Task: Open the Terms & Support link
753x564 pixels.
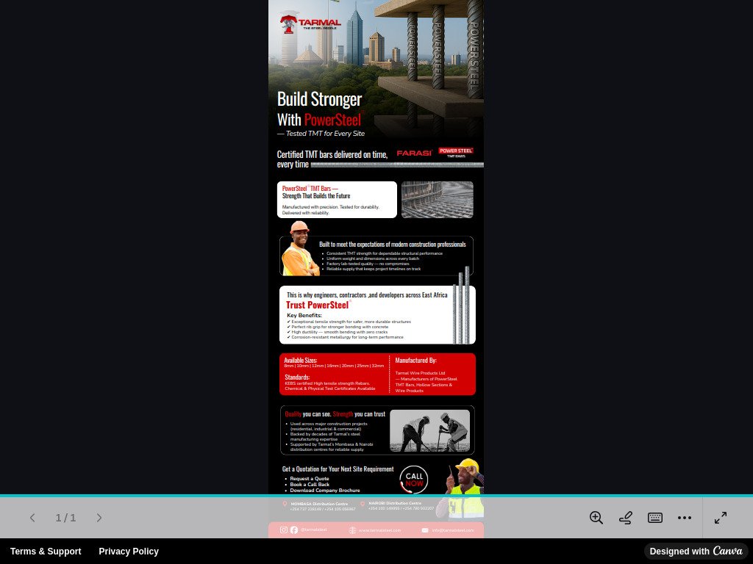Action: (x=46, y=552)
